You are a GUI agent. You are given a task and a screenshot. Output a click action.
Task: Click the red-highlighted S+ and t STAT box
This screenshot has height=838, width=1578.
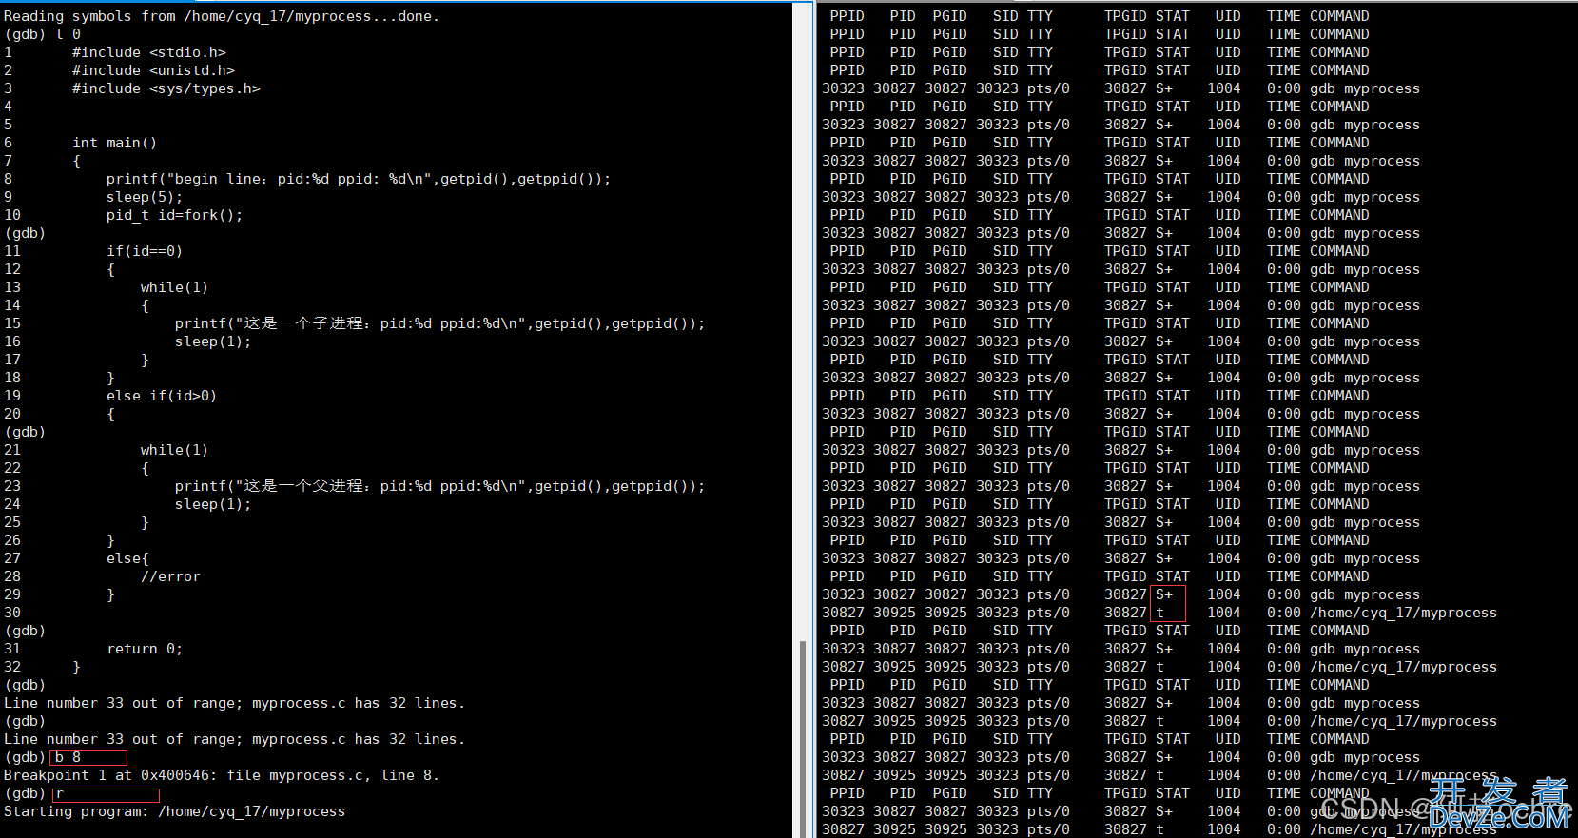pyautogui.click(x=1168, y=603)
